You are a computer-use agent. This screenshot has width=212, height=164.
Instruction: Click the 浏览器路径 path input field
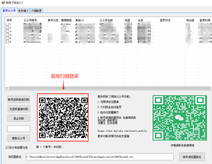pos(99,157)
